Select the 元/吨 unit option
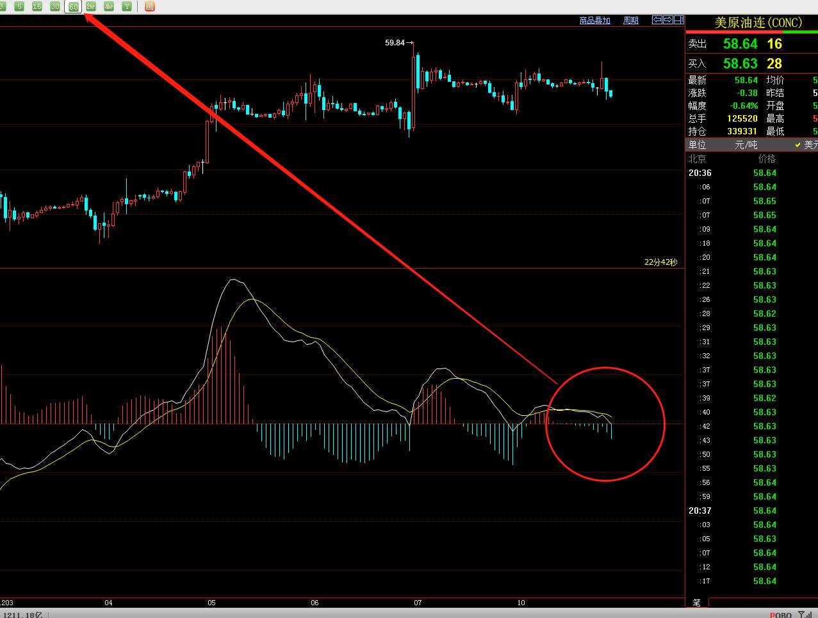Image resolution: width=818 pixels, height=618 pixels. point(746,145)
